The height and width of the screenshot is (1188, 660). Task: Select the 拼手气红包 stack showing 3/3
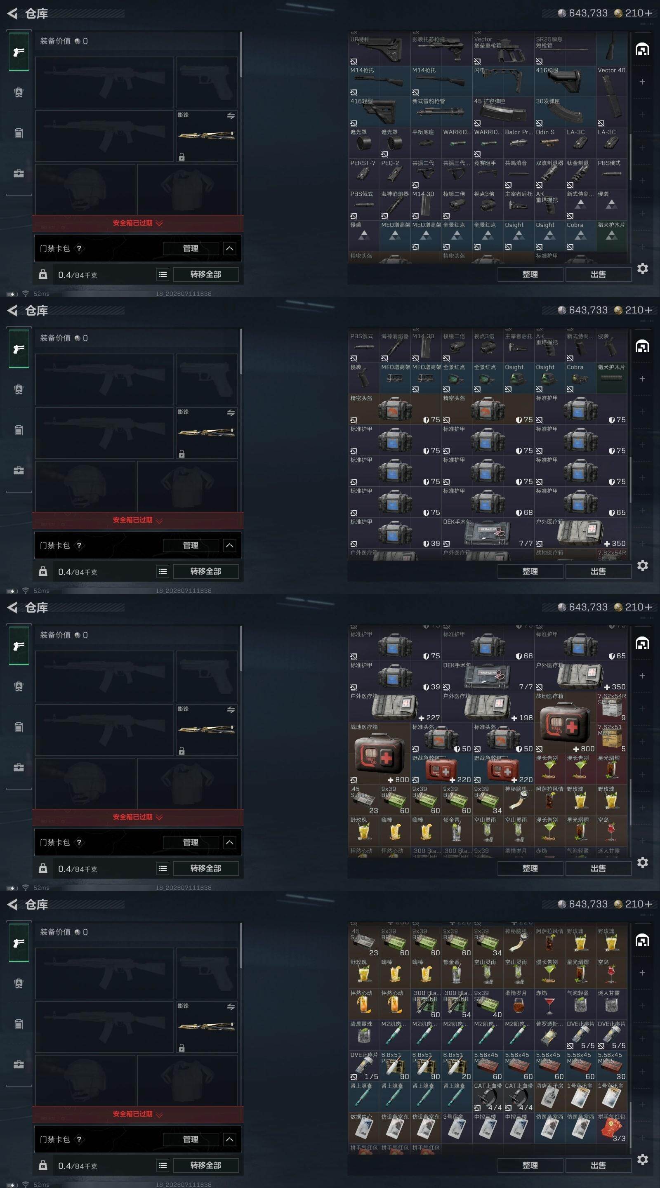(612, 1128)
